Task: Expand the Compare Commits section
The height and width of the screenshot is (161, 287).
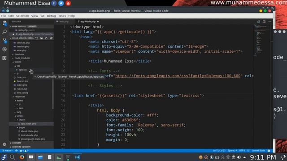Action: [21, 147]
